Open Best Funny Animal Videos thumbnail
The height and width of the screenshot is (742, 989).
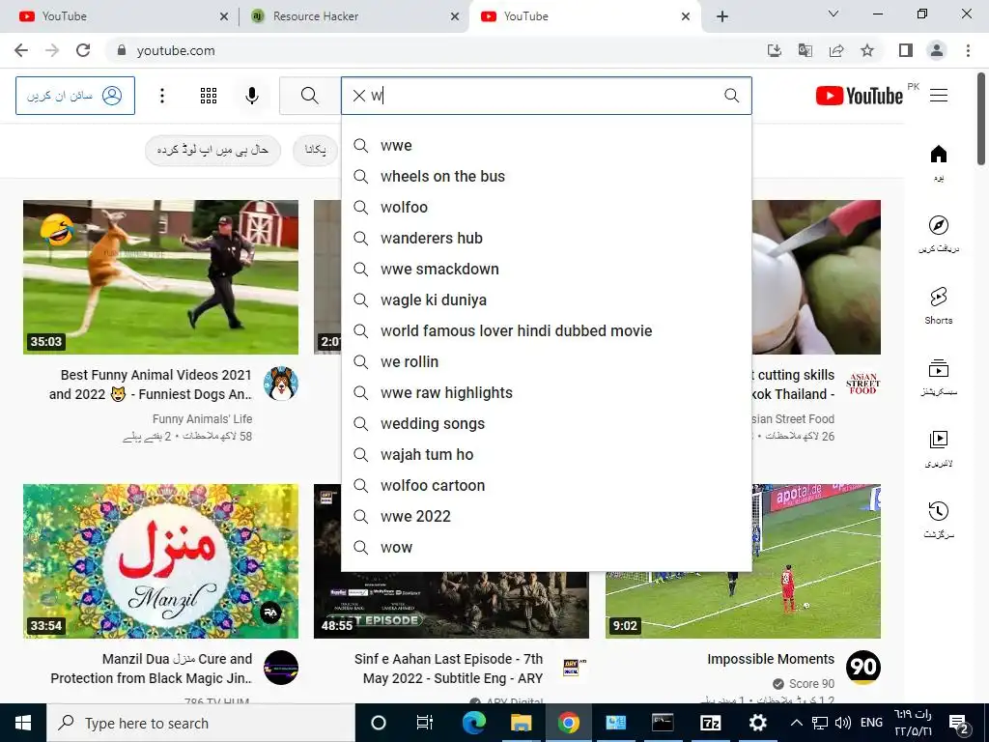click(161, 277)
